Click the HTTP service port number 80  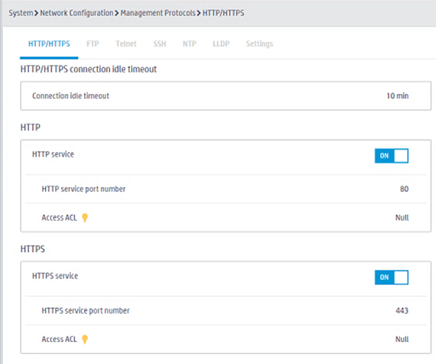(x=404, y=189)
